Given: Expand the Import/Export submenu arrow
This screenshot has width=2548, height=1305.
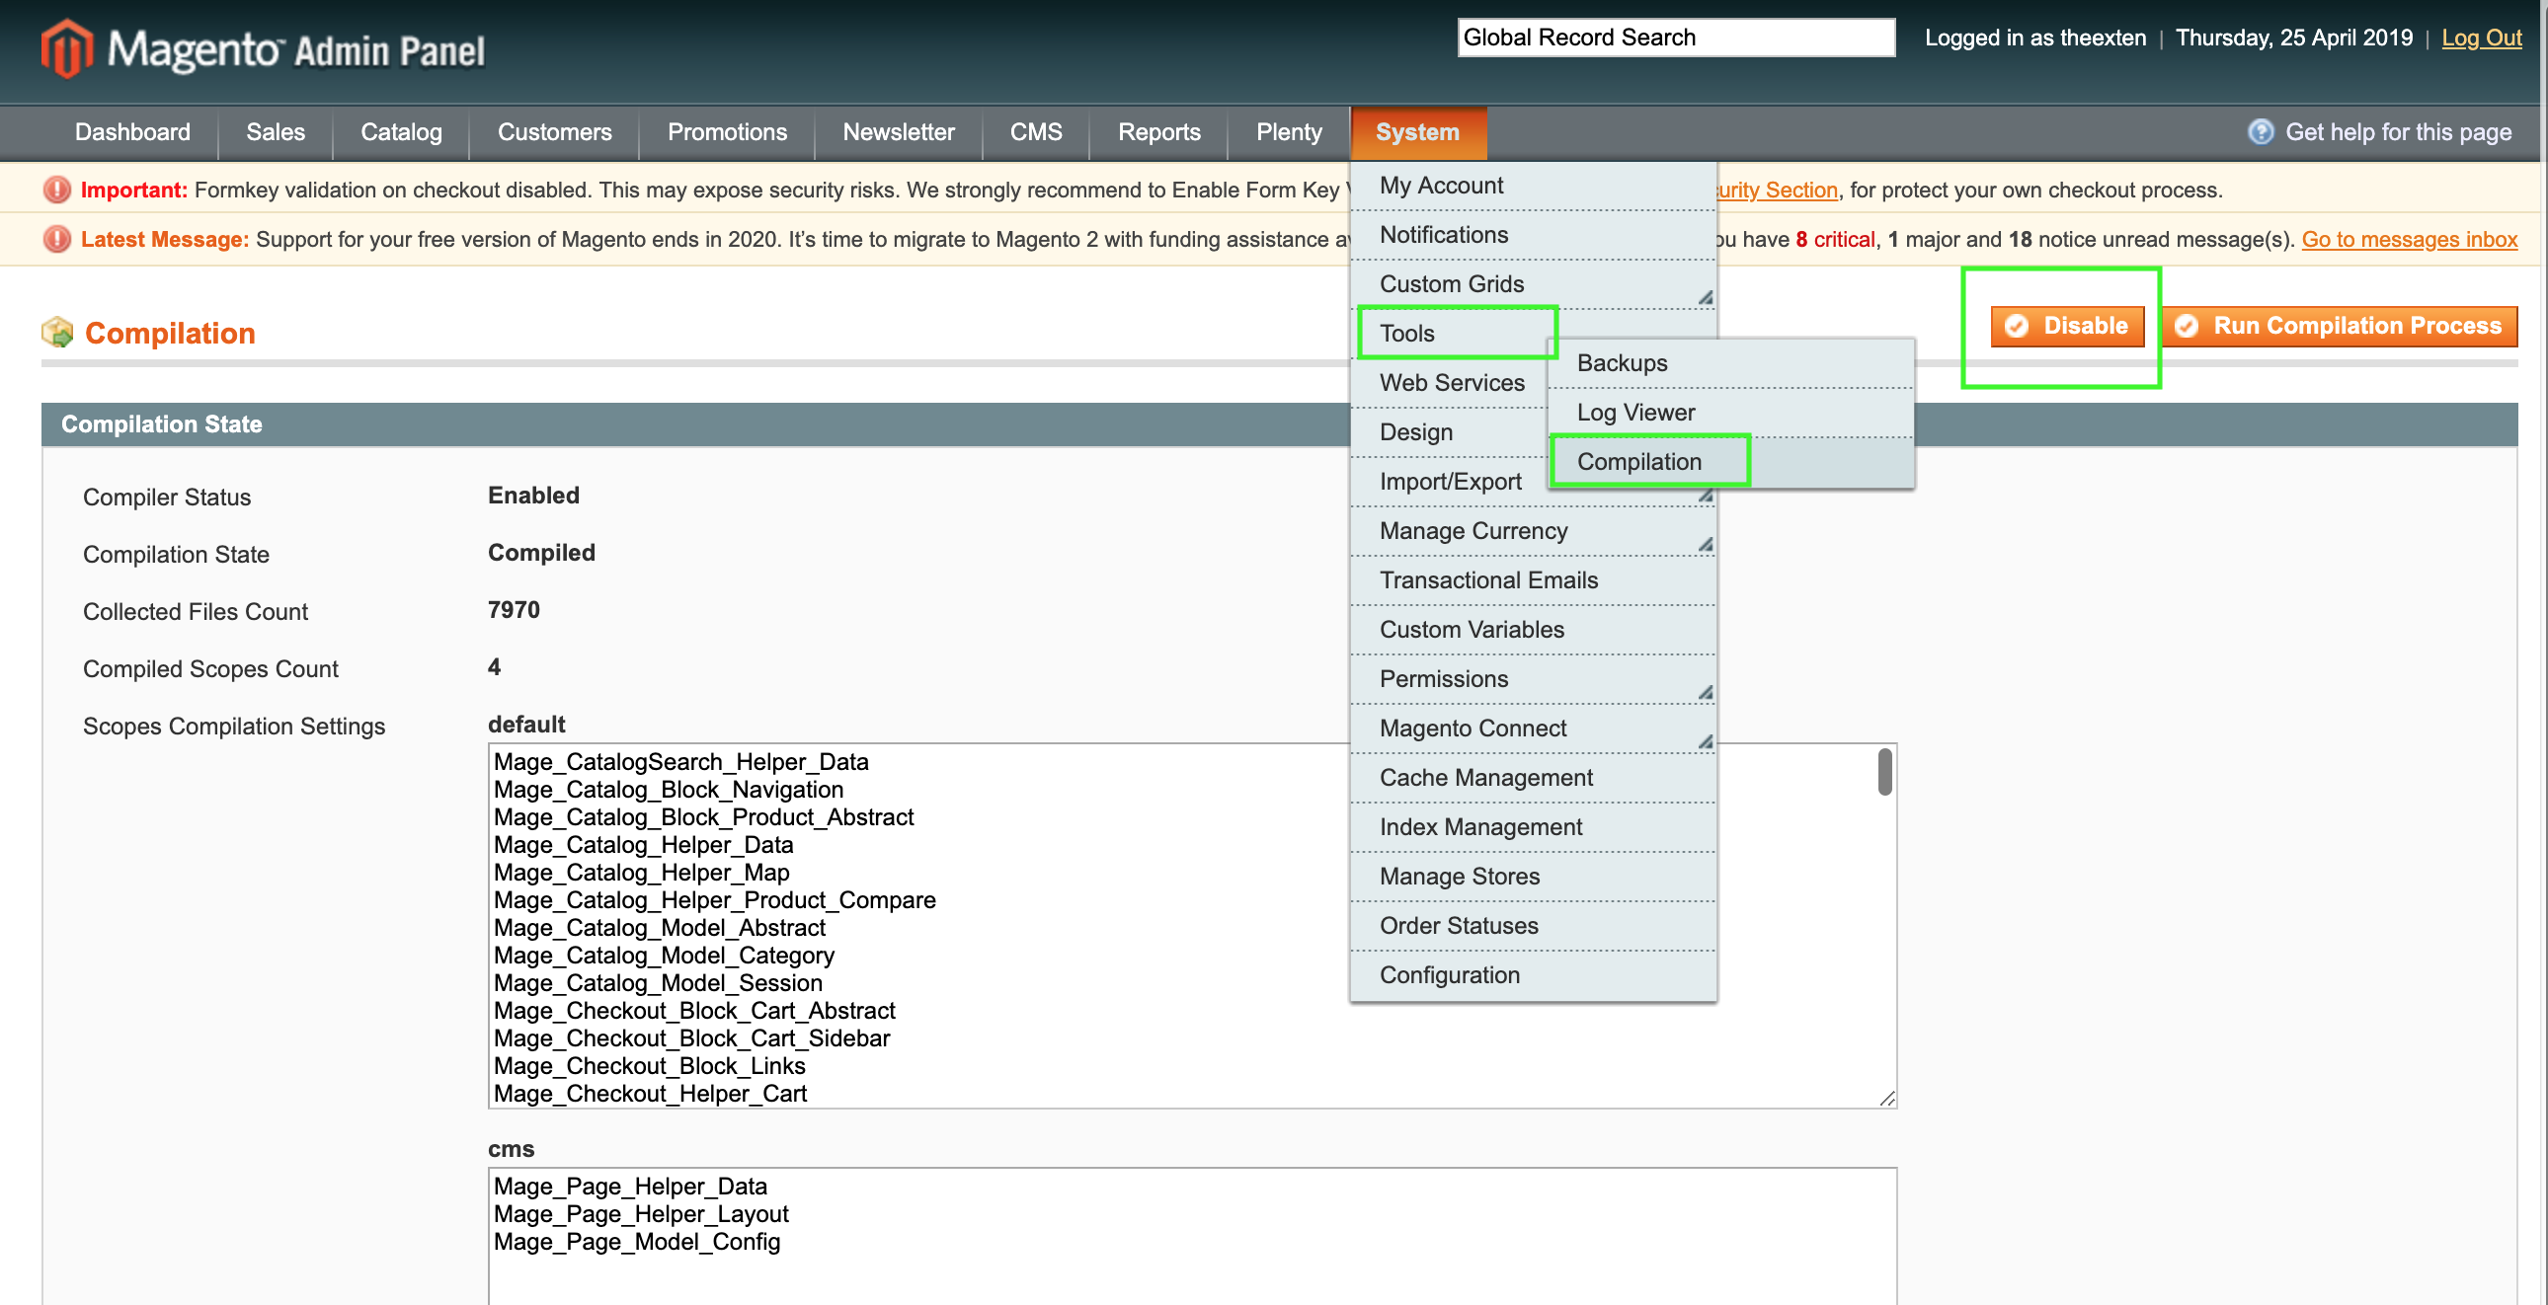Looking at the screenshot, I should coord(1705,495).
